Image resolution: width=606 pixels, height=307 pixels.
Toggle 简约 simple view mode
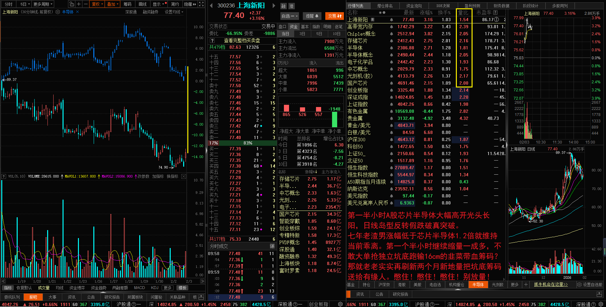pyautogui.click(x=175, y=4)
